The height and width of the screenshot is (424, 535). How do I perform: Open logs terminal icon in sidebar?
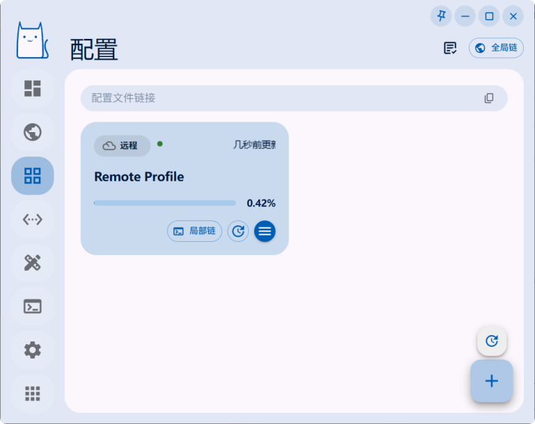(33, 307)
